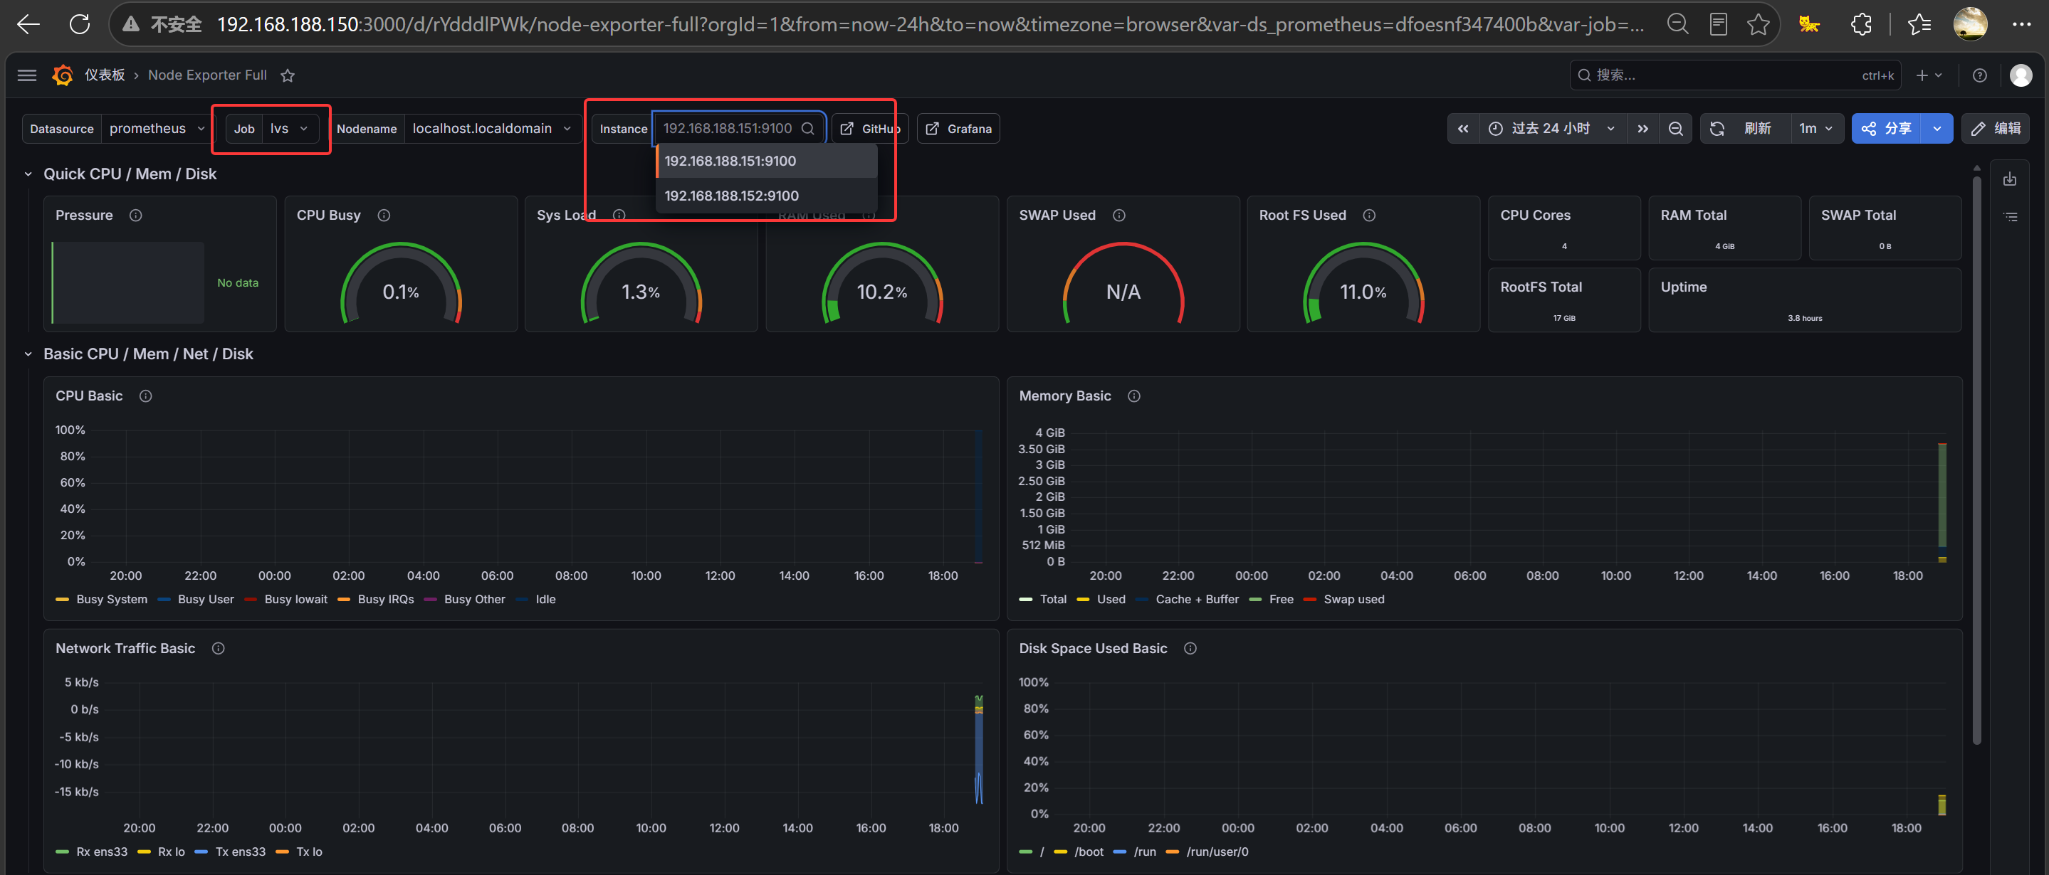
Task: Show the info icon for Network Traffic Basic
Action: [x=218, y=649]
